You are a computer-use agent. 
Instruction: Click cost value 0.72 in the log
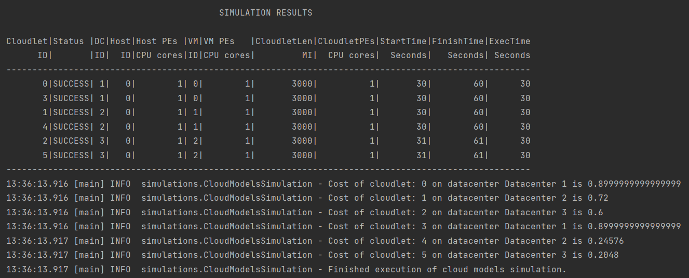pos(598,198)
